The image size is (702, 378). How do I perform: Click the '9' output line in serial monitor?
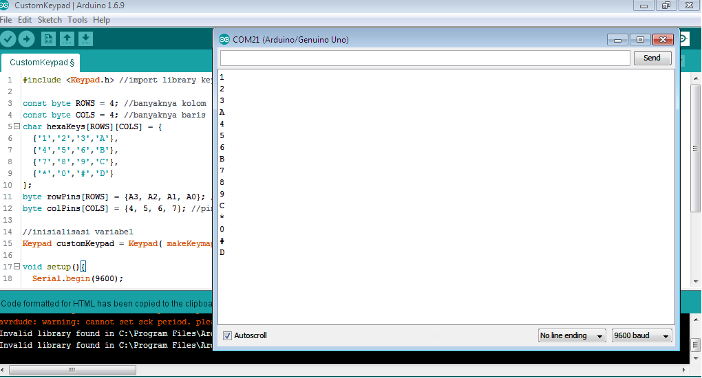(222, 194)
